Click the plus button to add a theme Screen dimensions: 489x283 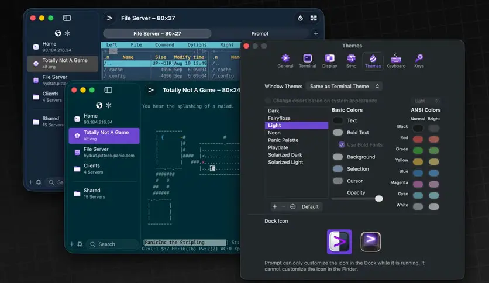pyautogui.click(x=275, y=206)
